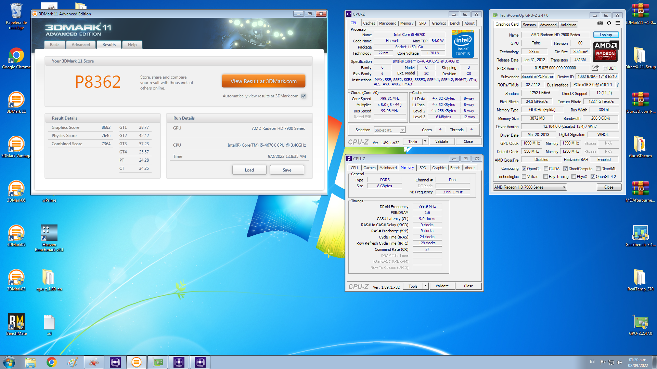Open MSIAfterburner archive on desktop
The height and width of the screenshot is (369, 657).
coord(640,191)
